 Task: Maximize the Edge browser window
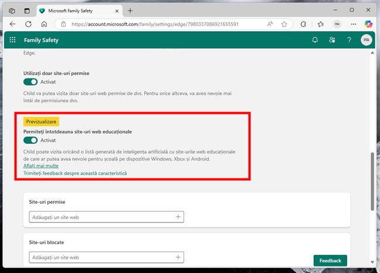pos(352,10)
